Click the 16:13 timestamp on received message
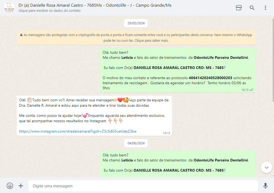The height and width of the screenshot is (193, 274). coord(166,133)
